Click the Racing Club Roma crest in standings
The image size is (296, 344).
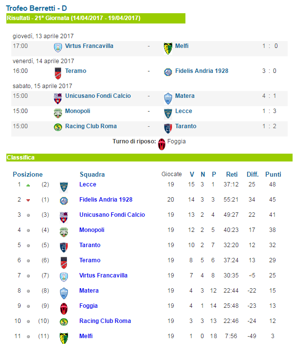tap(64, 322)
